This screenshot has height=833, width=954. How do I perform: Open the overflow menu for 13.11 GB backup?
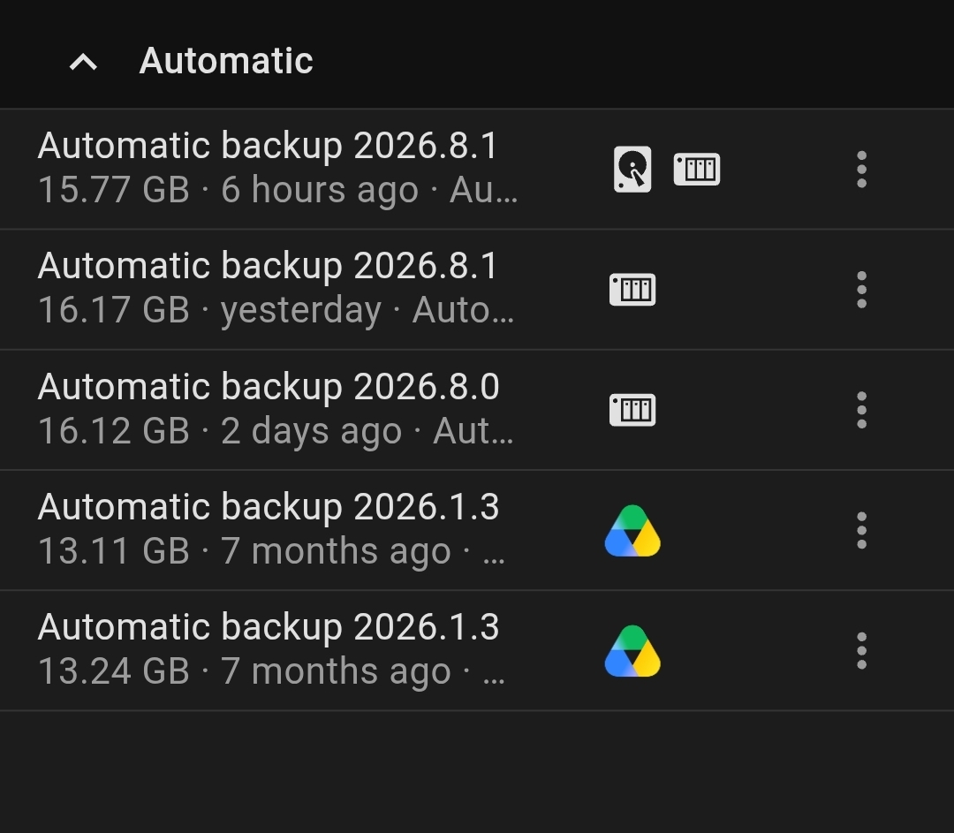tap(861, 531)
